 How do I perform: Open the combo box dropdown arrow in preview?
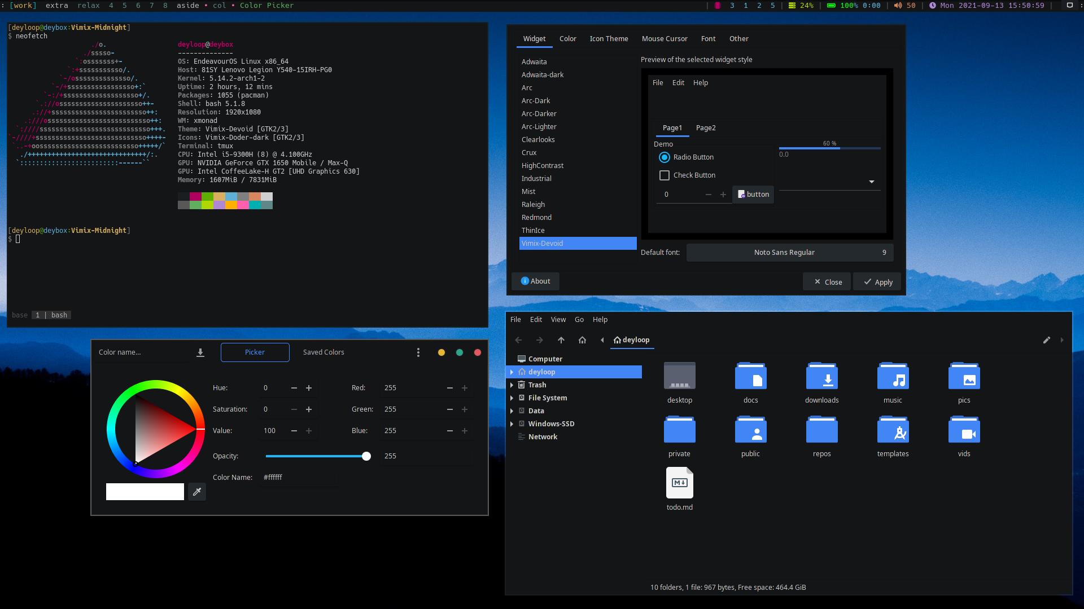871,182
